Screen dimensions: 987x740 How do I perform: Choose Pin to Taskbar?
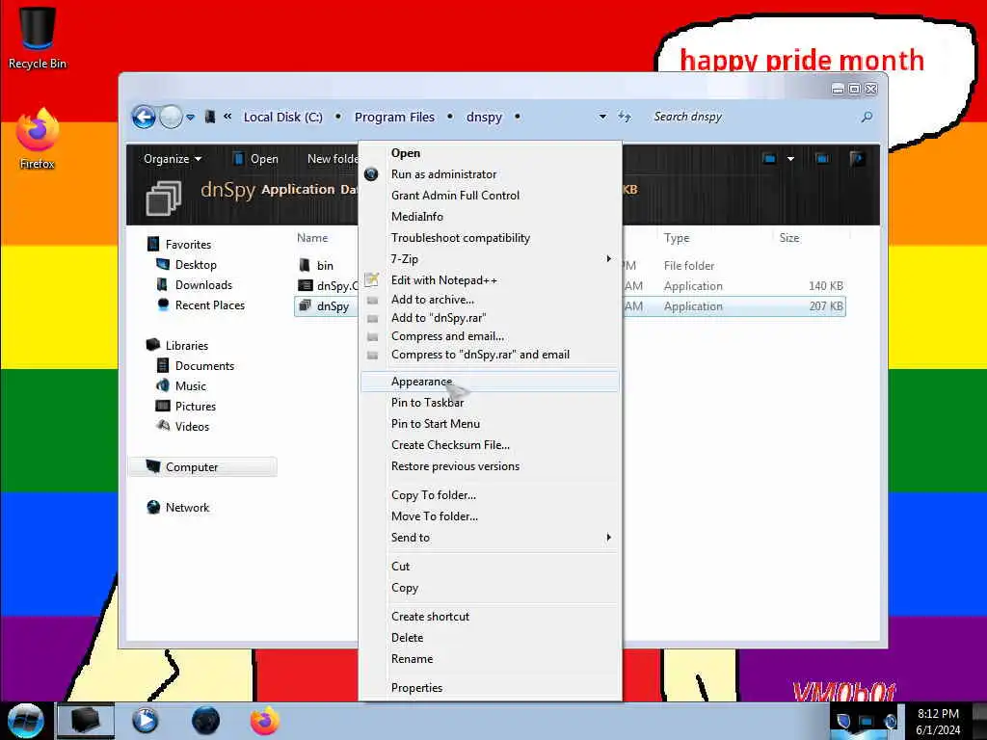[x=490, y=403]
